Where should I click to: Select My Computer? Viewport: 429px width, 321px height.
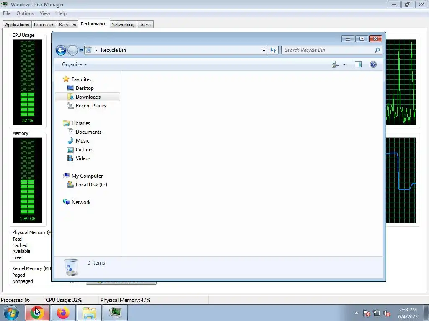tap(87, 176)
